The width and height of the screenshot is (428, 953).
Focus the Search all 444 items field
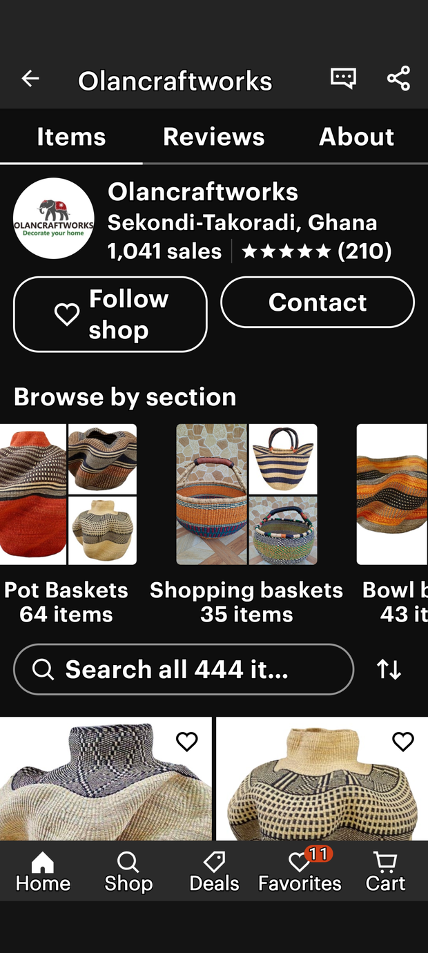(x=184, y=669)
